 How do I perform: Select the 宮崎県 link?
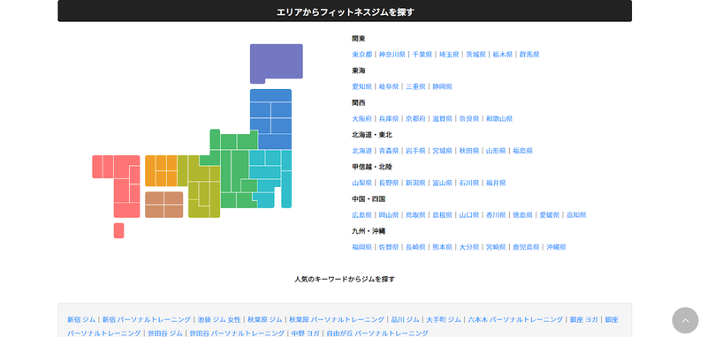(496, 247)
